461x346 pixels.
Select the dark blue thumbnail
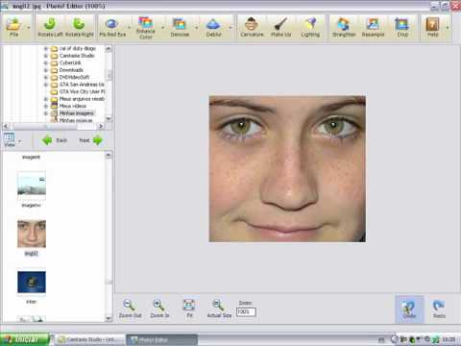[32, 283]
